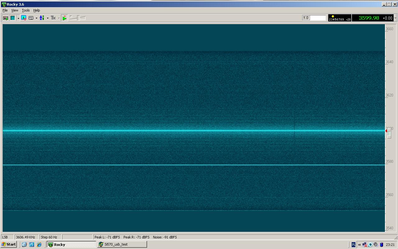Open dropdown arrow beside cassette recorder icon

[36, 18]
